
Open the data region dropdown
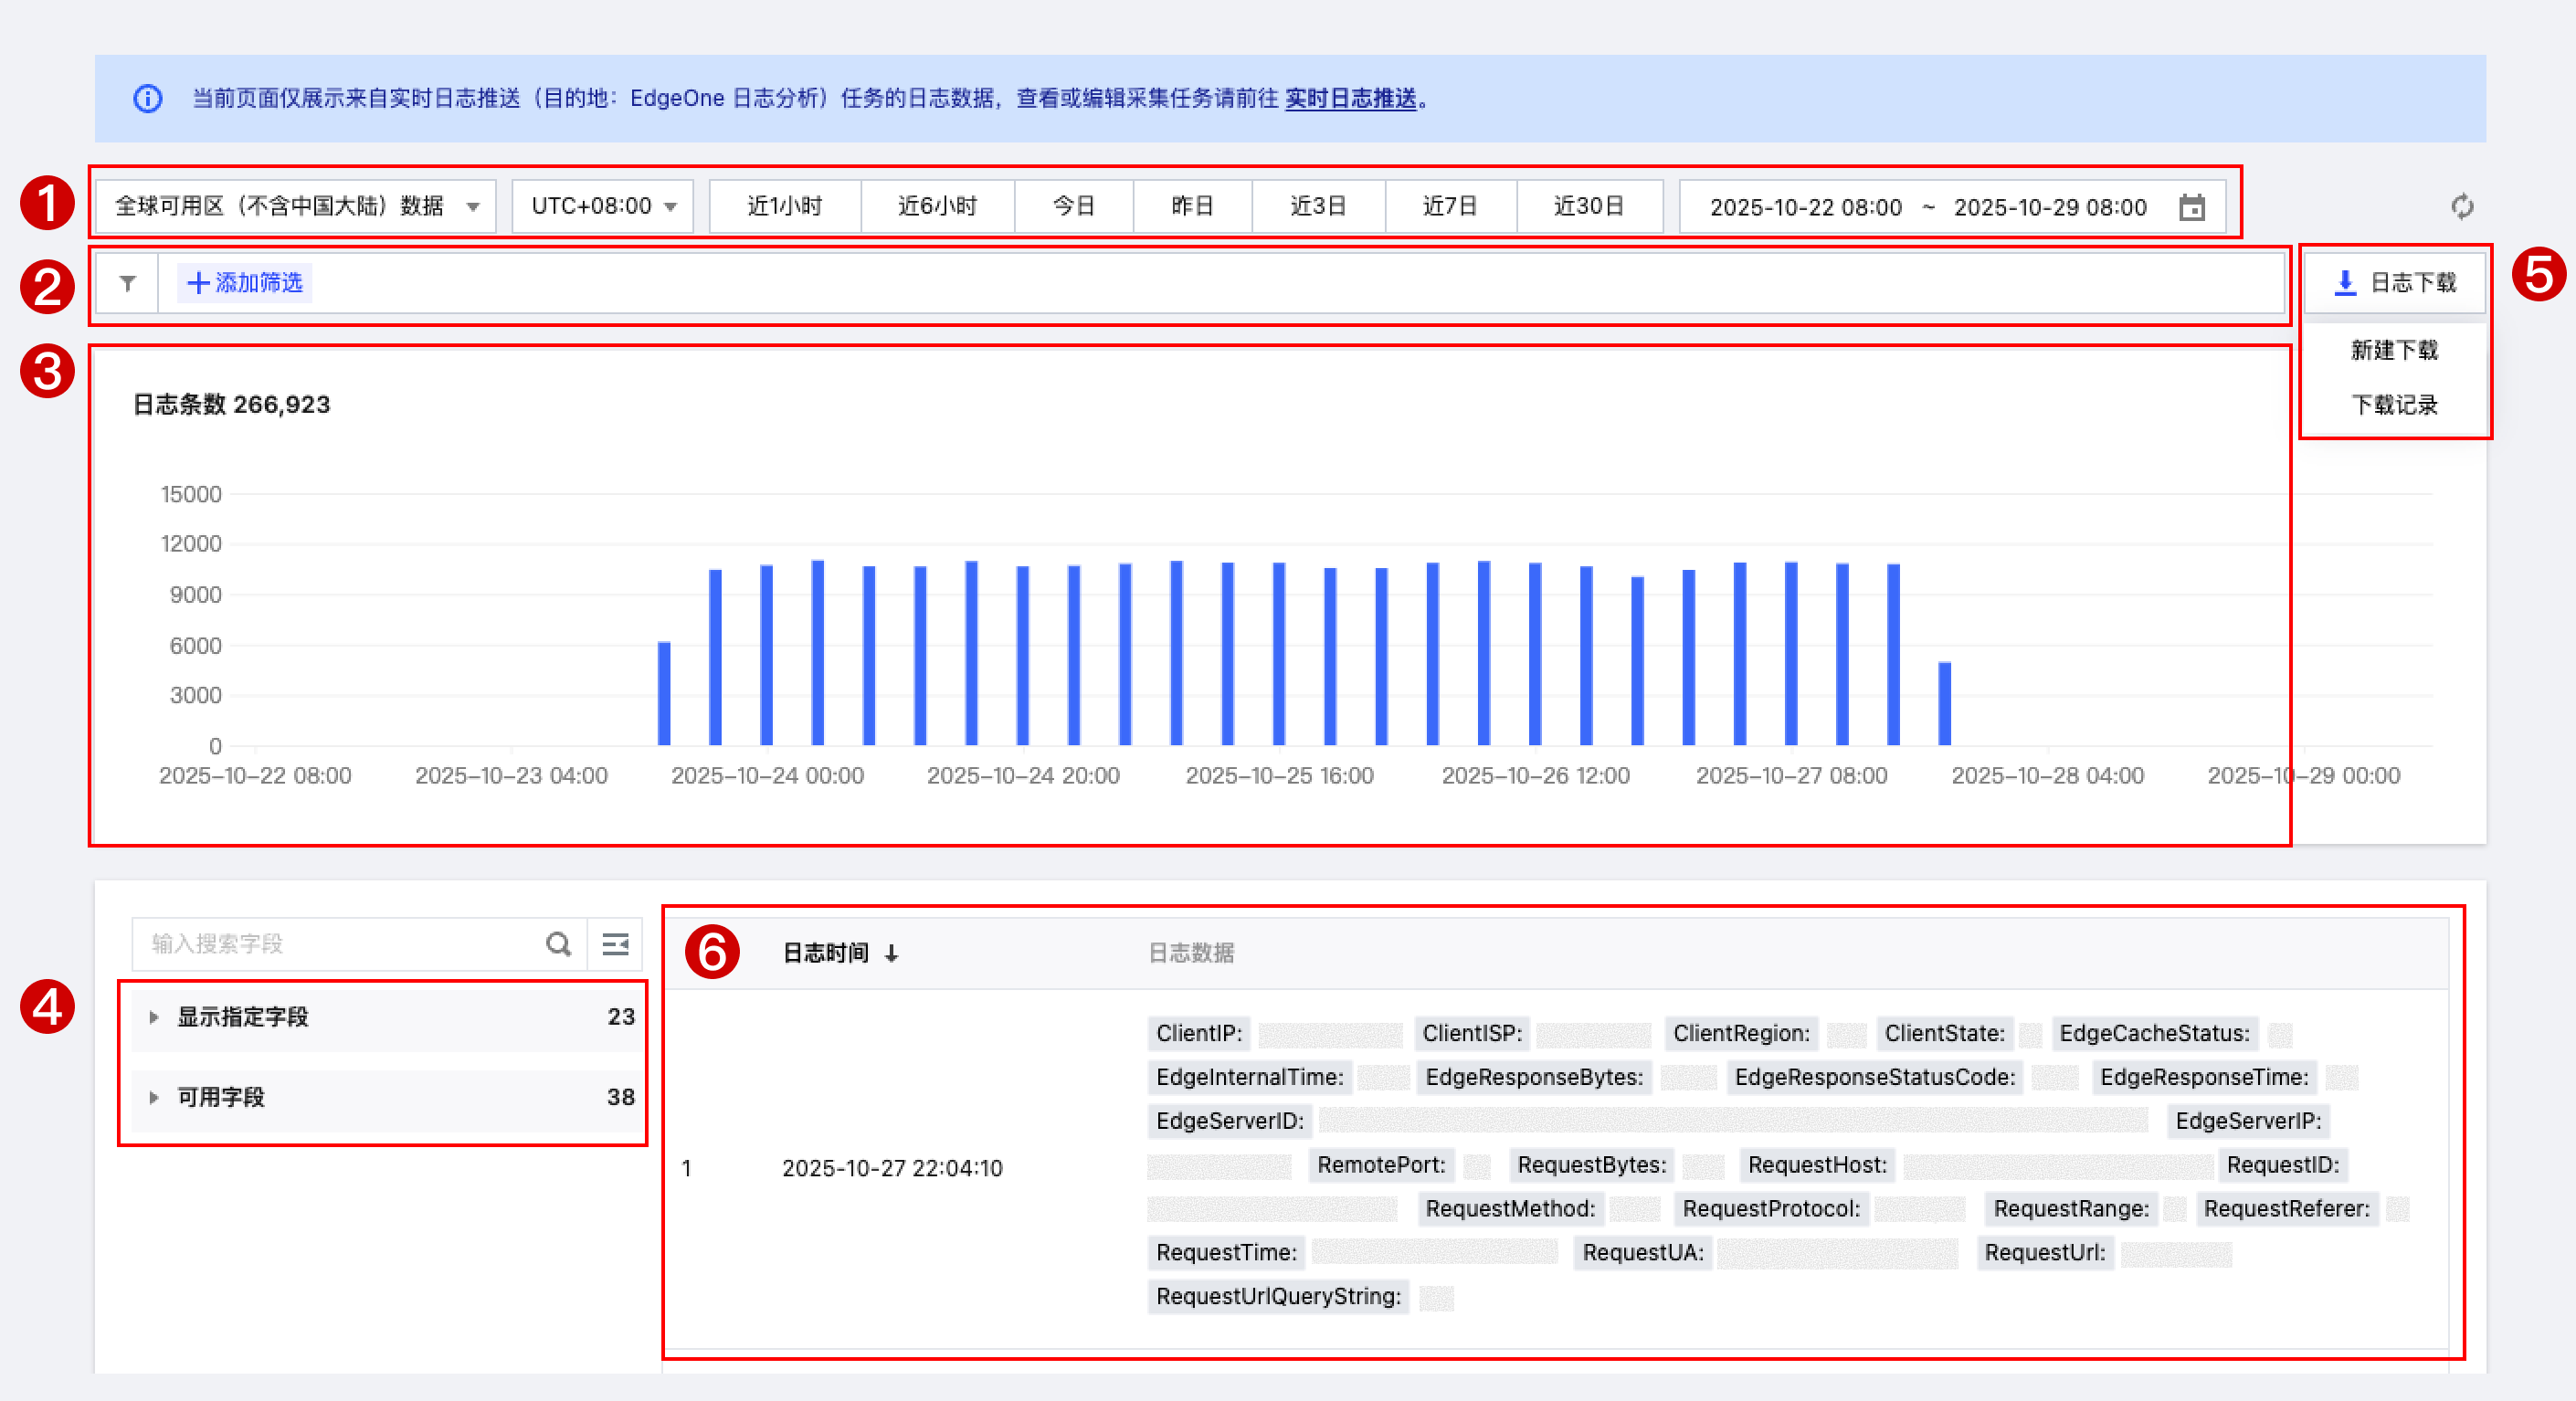pos(295,206)
